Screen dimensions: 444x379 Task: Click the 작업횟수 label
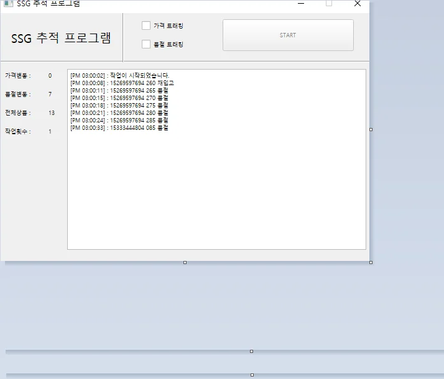pos(18,132)
